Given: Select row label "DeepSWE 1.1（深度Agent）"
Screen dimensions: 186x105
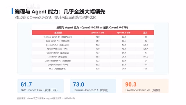Looking at the screenshot, I should (58, 45).
